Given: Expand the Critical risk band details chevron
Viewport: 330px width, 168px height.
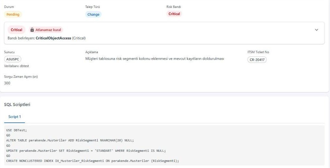Looking at the screenshot, I should 316,30.
